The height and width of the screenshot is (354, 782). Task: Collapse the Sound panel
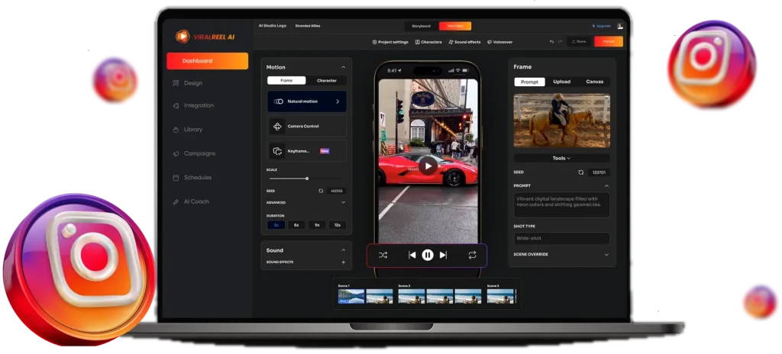click(x=343, y=250)
